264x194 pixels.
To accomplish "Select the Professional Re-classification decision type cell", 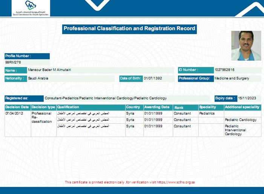I will 41,117.
